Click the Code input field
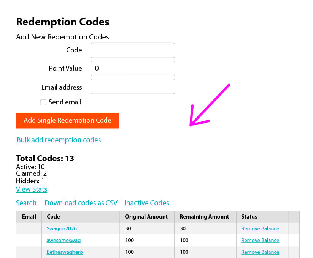Image resolution: width=313 pixels, height=258 pixels. click(133, 50)
